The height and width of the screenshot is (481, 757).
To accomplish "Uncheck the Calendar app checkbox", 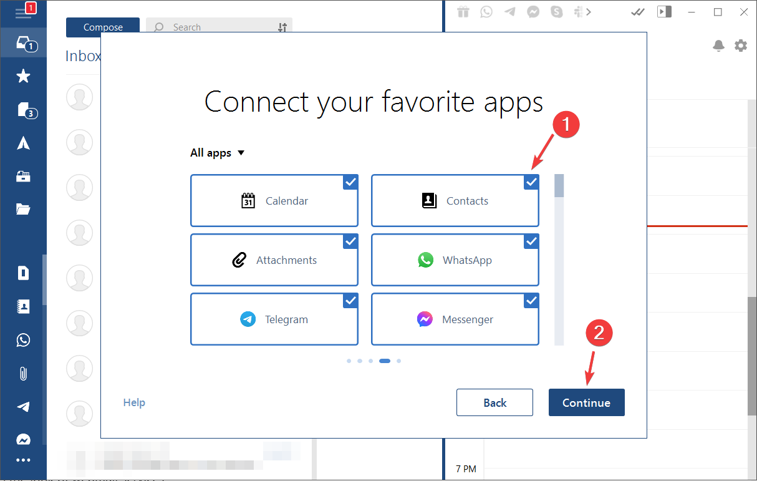I will [350, 182].
